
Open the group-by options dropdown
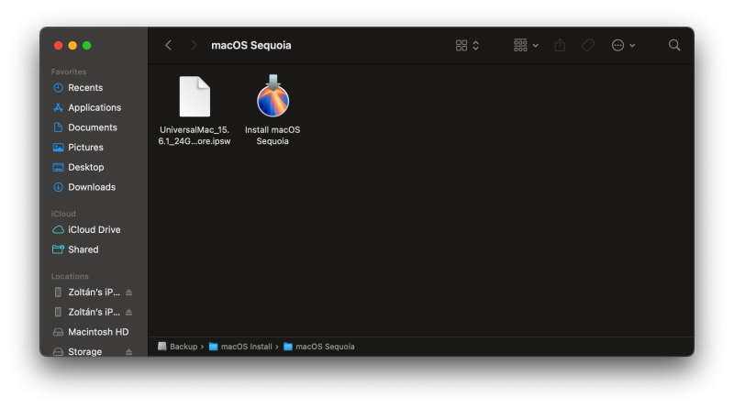coord(526,45)
